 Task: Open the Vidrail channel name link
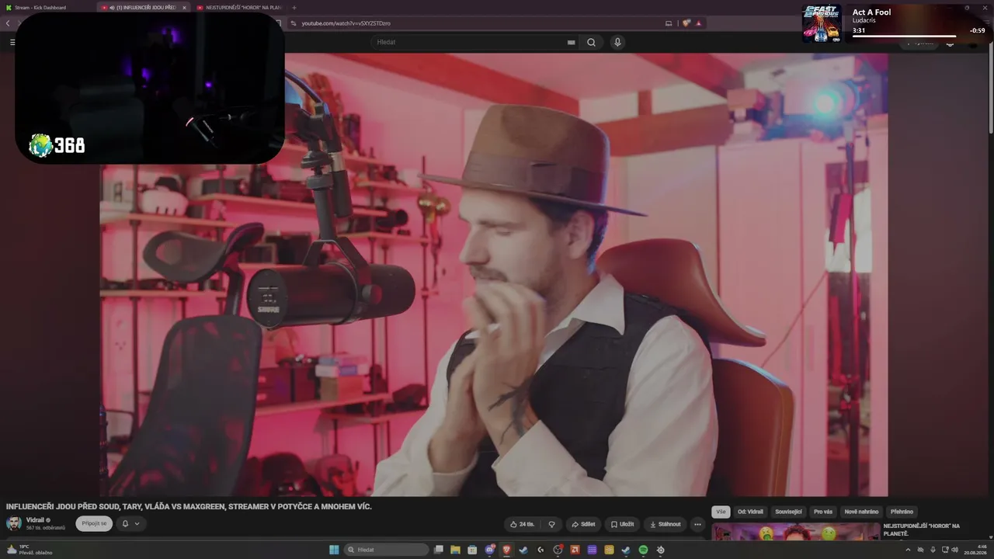(x=35, y=519)
